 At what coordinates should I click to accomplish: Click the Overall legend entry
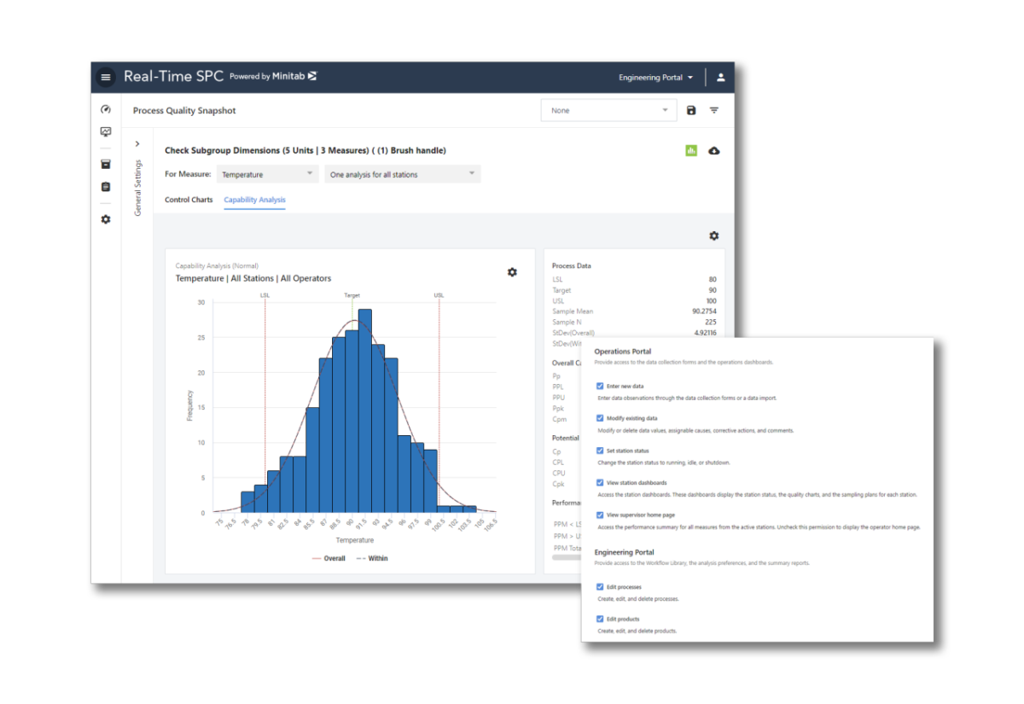(x=329, y=559)
